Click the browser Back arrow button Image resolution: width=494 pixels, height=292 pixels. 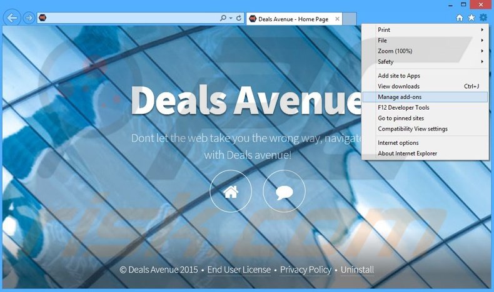tap(12, 18)
